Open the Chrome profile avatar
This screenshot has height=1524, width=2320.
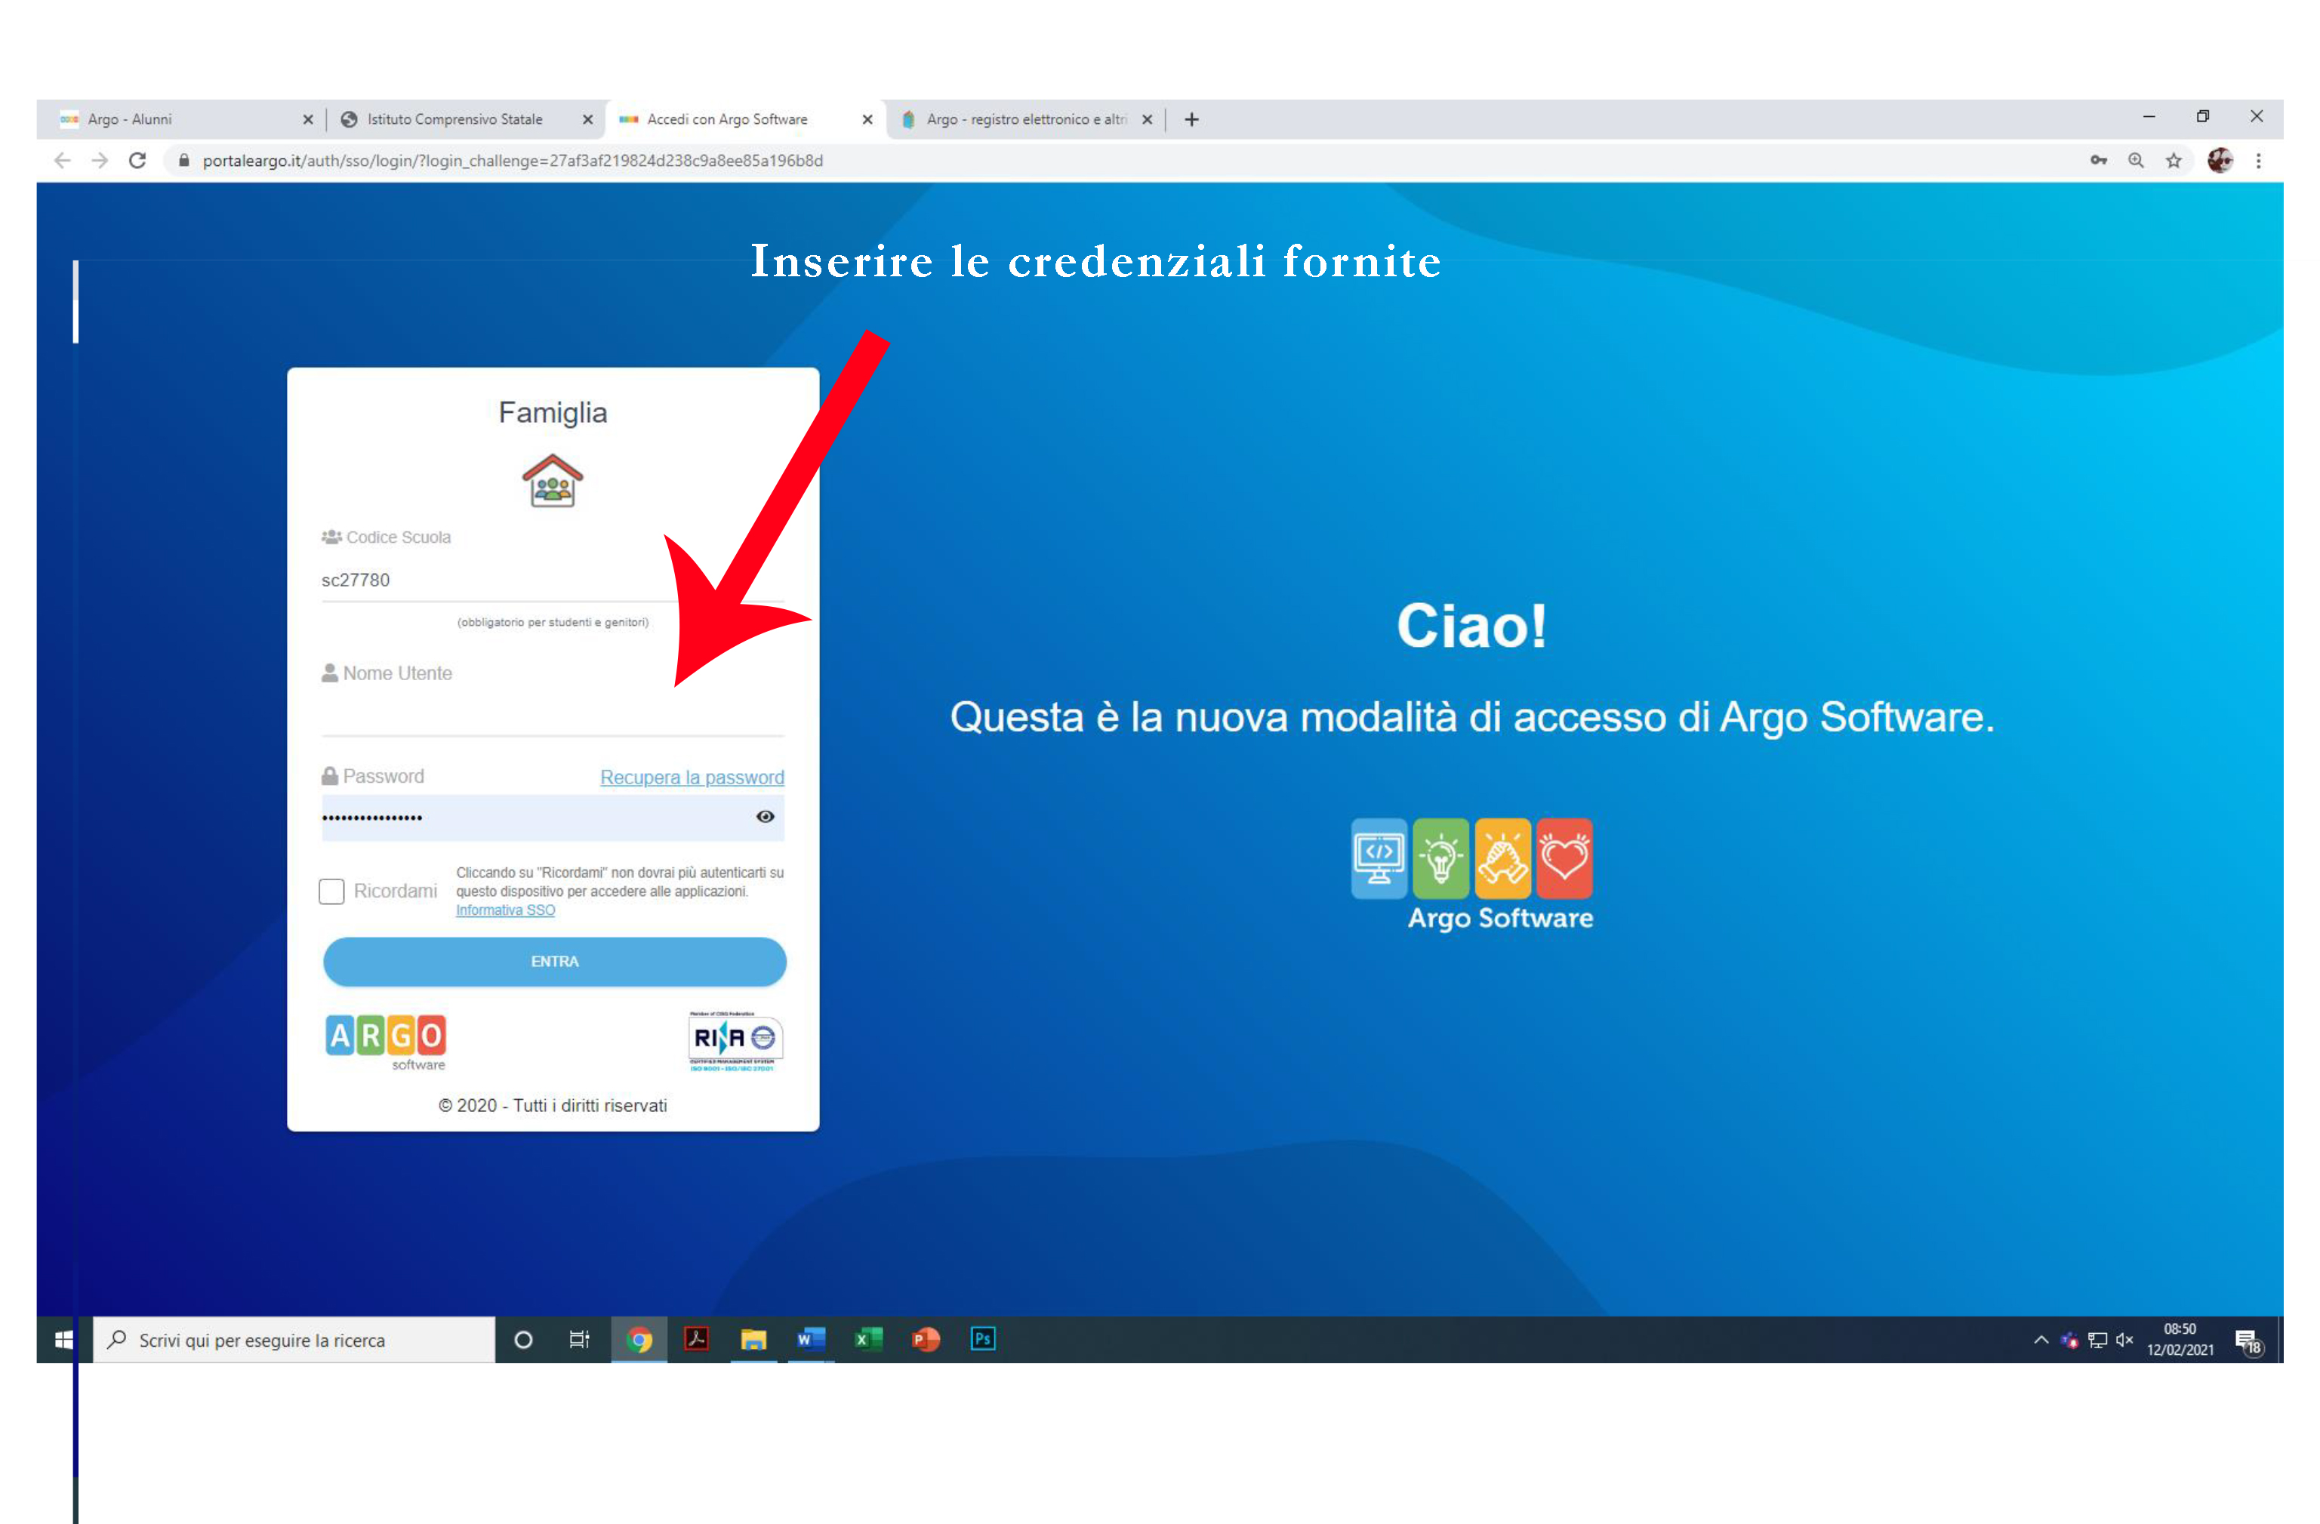2220,161
